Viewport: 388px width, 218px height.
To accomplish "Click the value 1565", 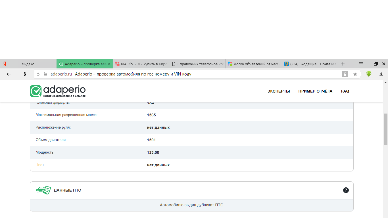I will 151,115.
